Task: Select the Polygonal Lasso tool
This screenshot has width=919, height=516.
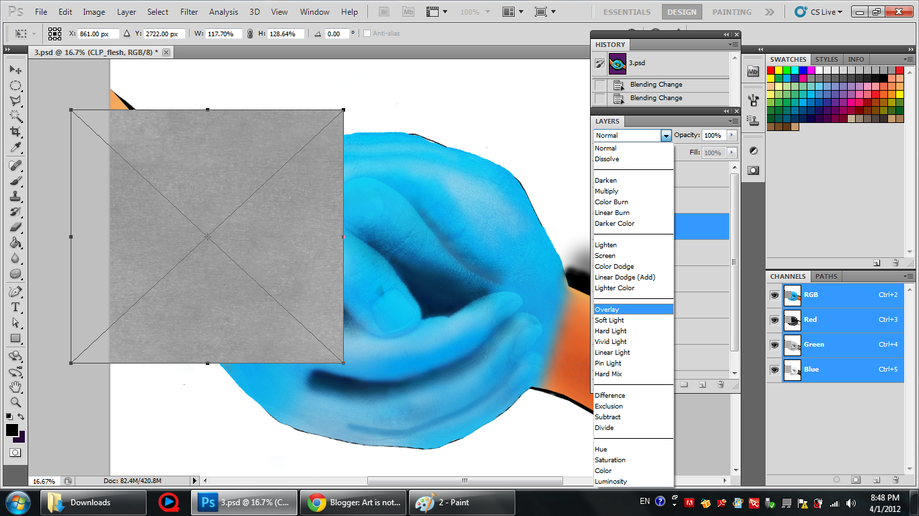Action: point(15,101)
